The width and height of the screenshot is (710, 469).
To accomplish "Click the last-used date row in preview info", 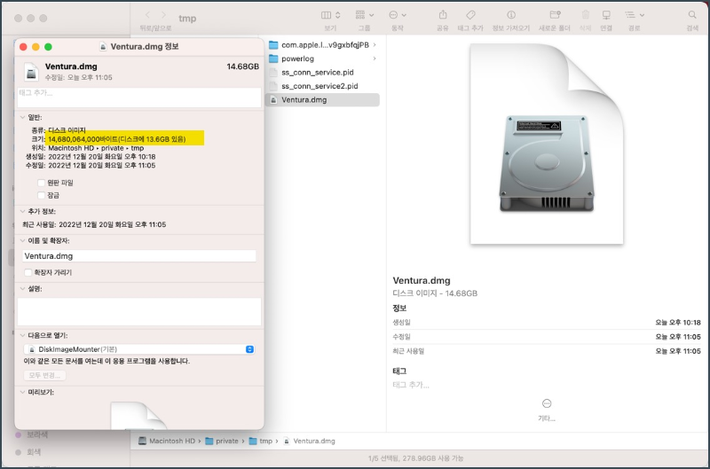I will [547, 351].
